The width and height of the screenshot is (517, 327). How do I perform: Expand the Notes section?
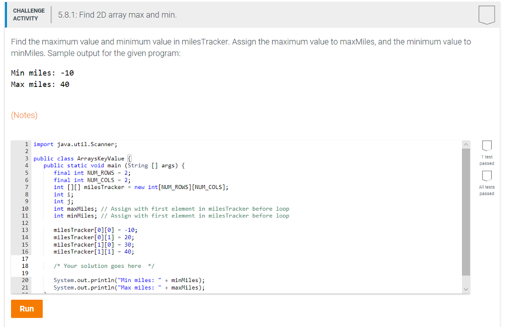pyautogui.click(x=24, y=115)
